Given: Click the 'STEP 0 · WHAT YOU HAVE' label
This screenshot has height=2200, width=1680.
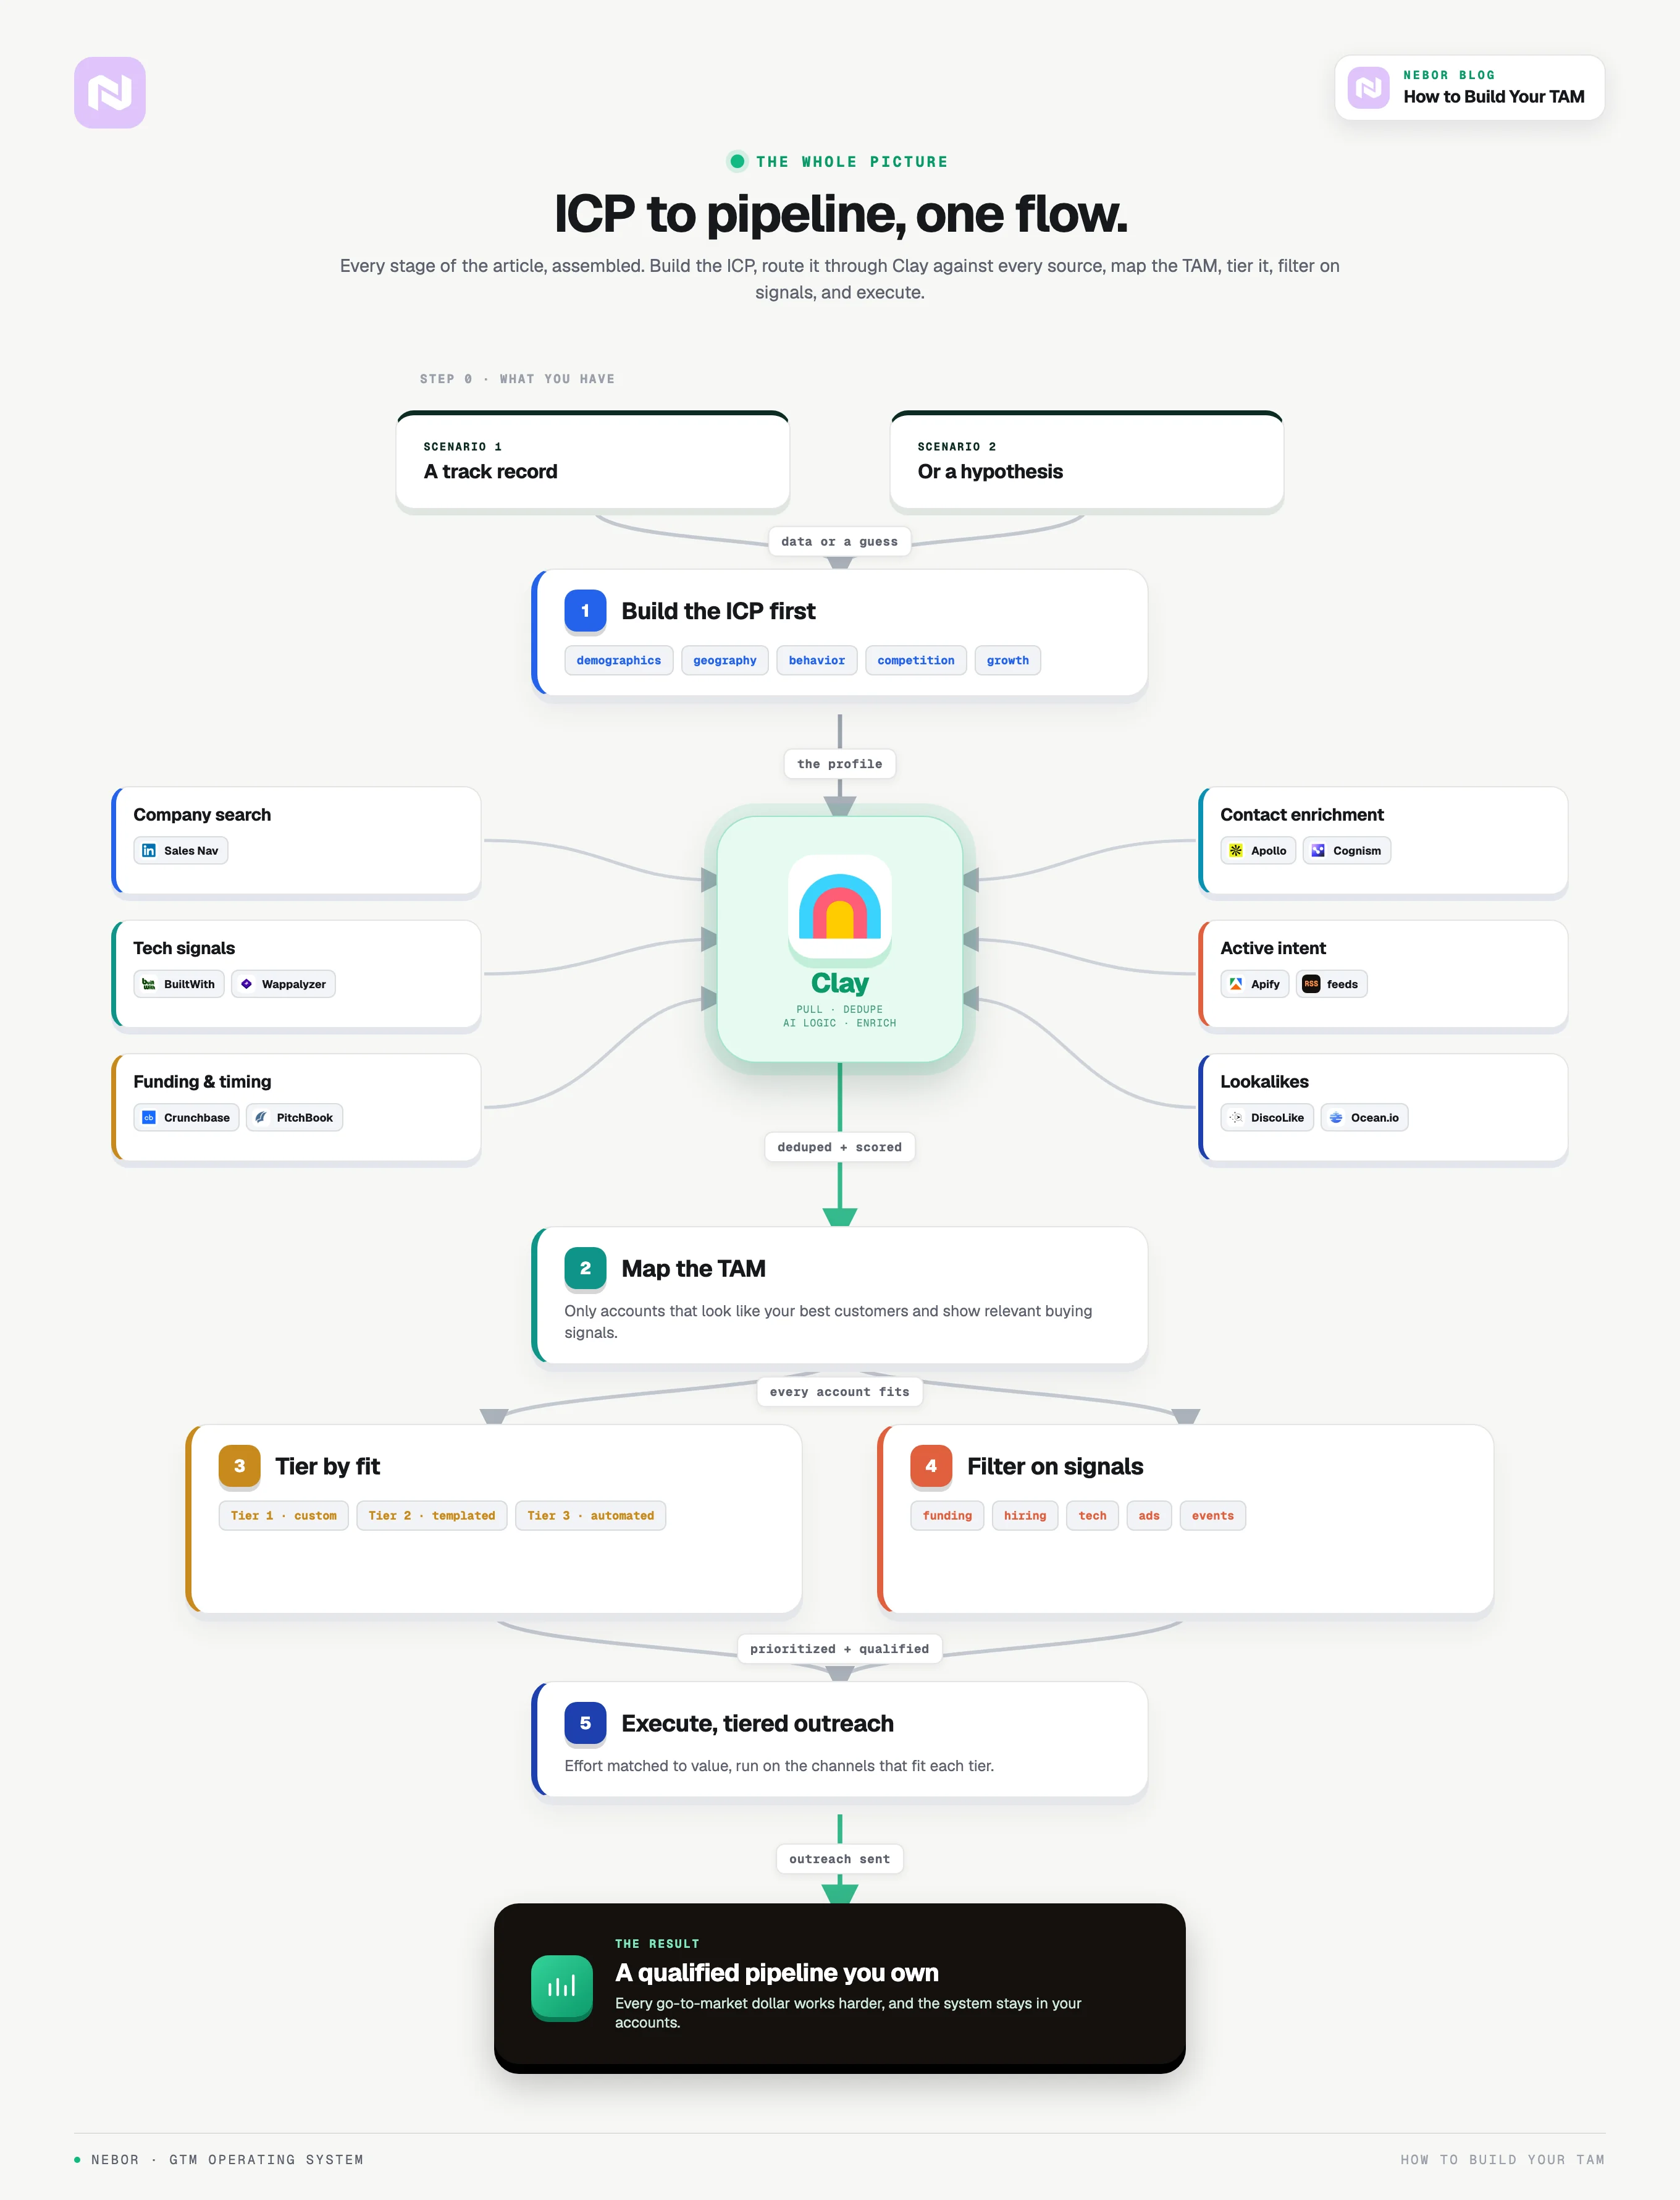Looking at the screenshot, I should coord(517,379).
